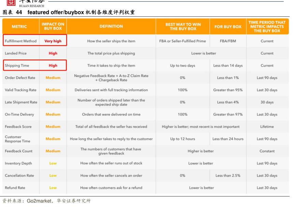Click the 'Greater than 97%' cell
Image resolution: width=293 pixels, height=209 pixels.
(x=228, y=115)
